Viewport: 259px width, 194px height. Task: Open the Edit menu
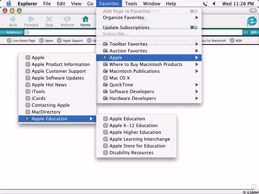[x=61, y=4]
